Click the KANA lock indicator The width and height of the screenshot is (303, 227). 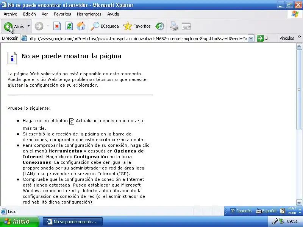(292, 213)
